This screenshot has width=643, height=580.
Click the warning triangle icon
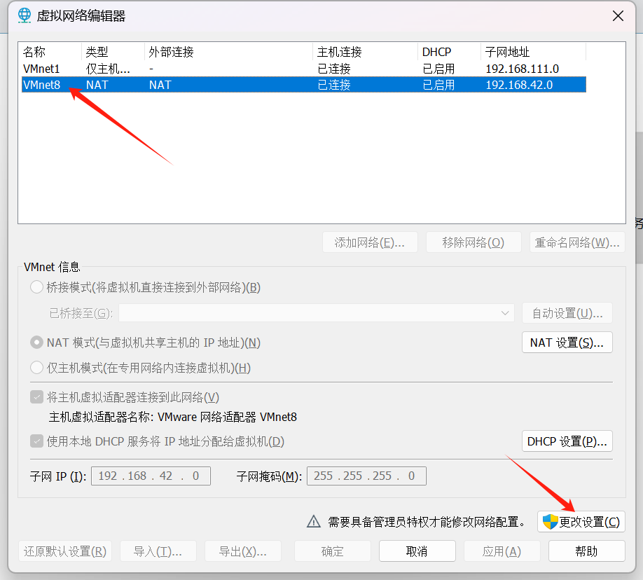(314, 521)
